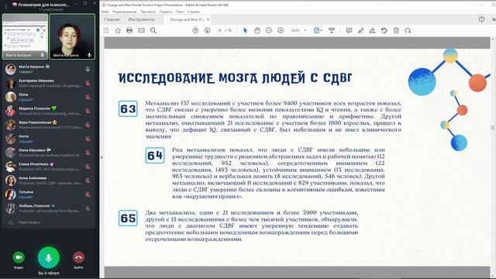Image resolution: width=496 pixels, height=279 pixels.
Task: Expand the left navigation pane arrow
Action: [x=102, y=157]
